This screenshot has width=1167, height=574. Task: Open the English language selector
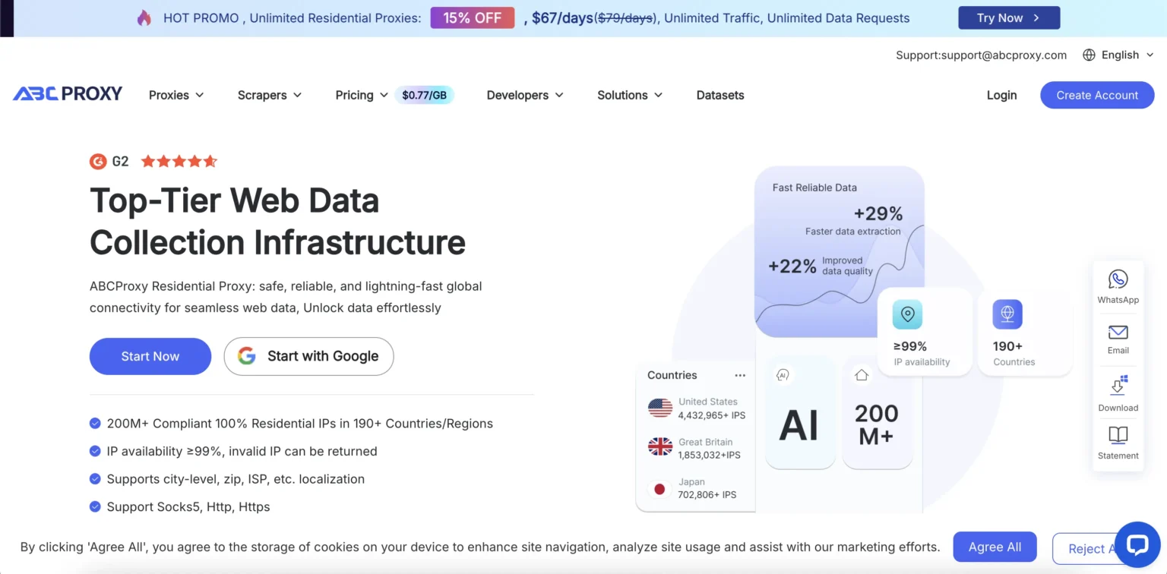[x=1118, y=55]
